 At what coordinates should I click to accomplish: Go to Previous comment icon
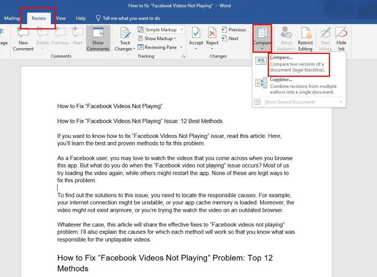[x=60, y=33]
